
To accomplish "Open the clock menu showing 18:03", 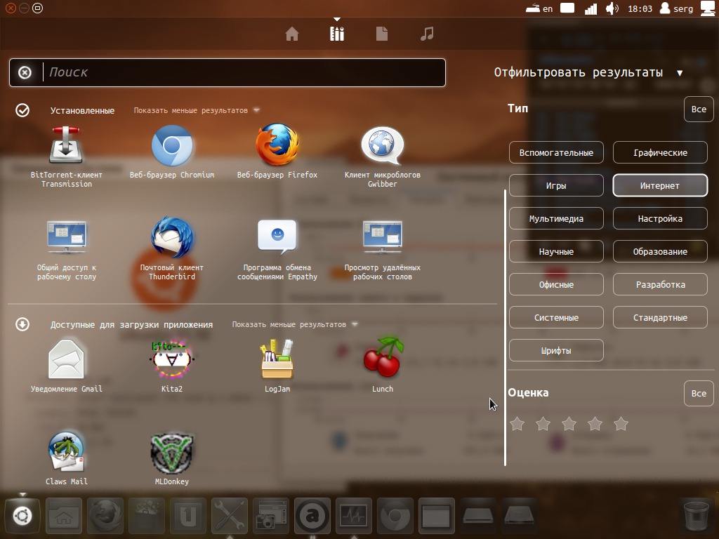I will tap(640, 8).
